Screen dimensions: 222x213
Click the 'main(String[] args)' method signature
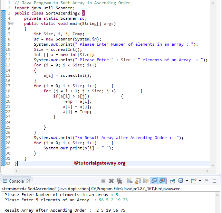[93, 24]
